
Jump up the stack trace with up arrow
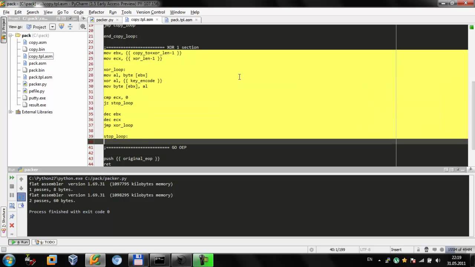click(x=21, y=179)
